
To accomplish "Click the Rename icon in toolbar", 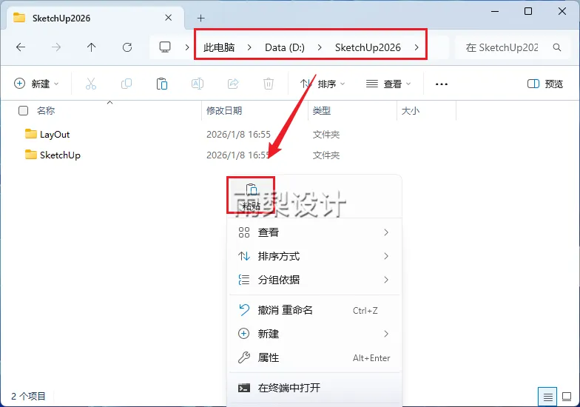I will point(197,84).
